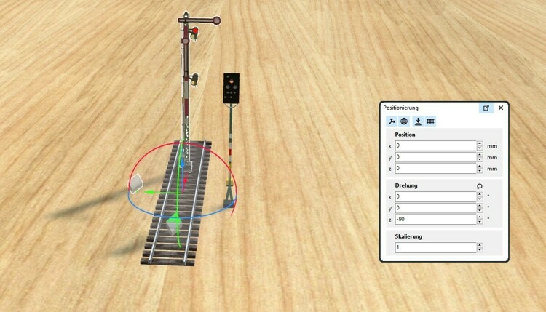Click the Position z input field

[x=435, y=168]
